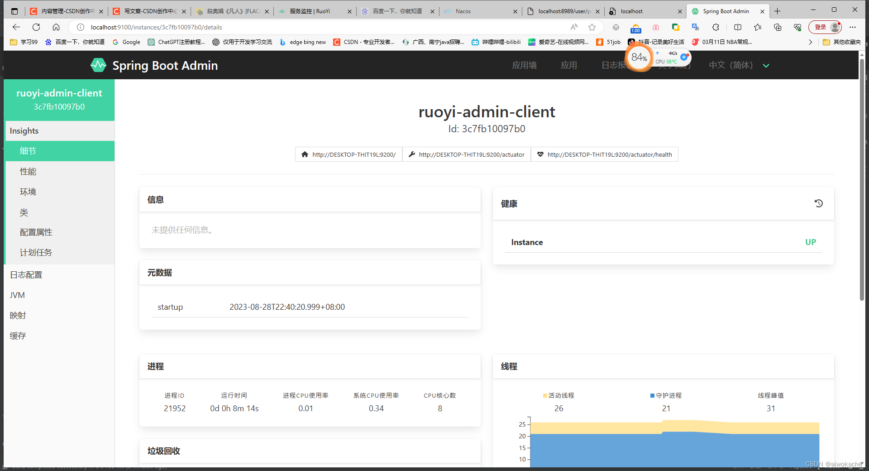Open the favorites list icon
This screenshot has height=471, width=869.
click(758, 27)
